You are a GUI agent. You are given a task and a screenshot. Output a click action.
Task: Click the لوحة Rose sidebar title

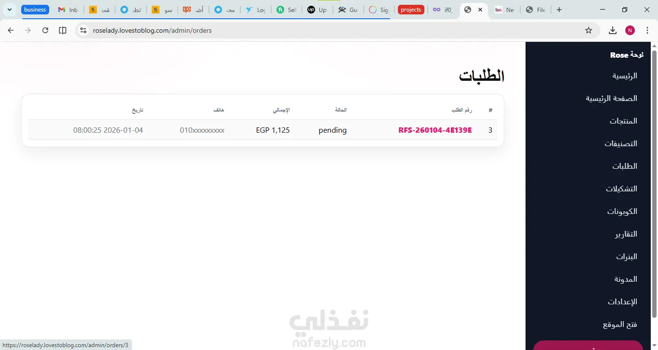(627, 55)
